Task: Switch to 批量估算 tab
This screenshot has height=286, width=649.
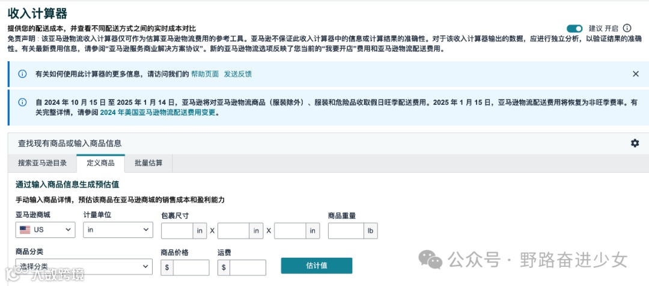Action: (x=148, y=163)
